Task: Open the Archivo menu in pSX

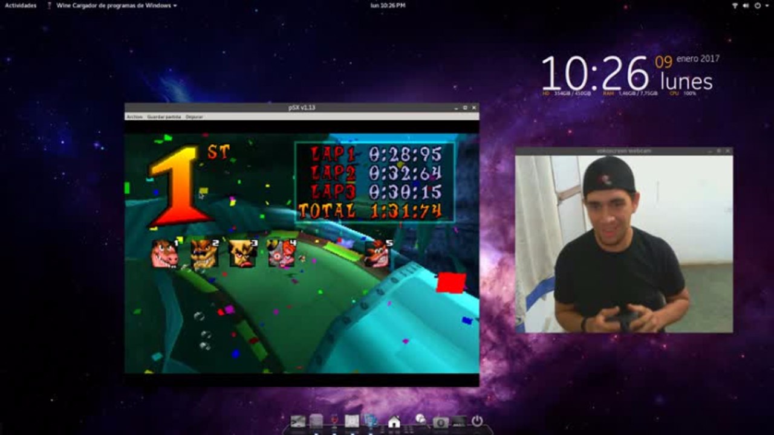Action: point(134,117)
